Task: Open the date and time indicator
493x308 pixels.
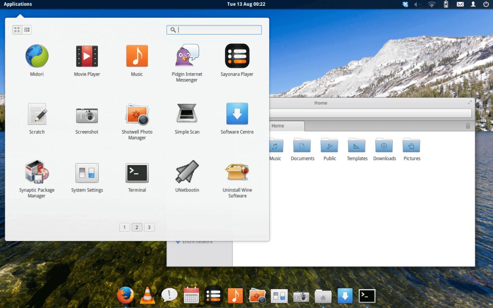Action: 246,4
